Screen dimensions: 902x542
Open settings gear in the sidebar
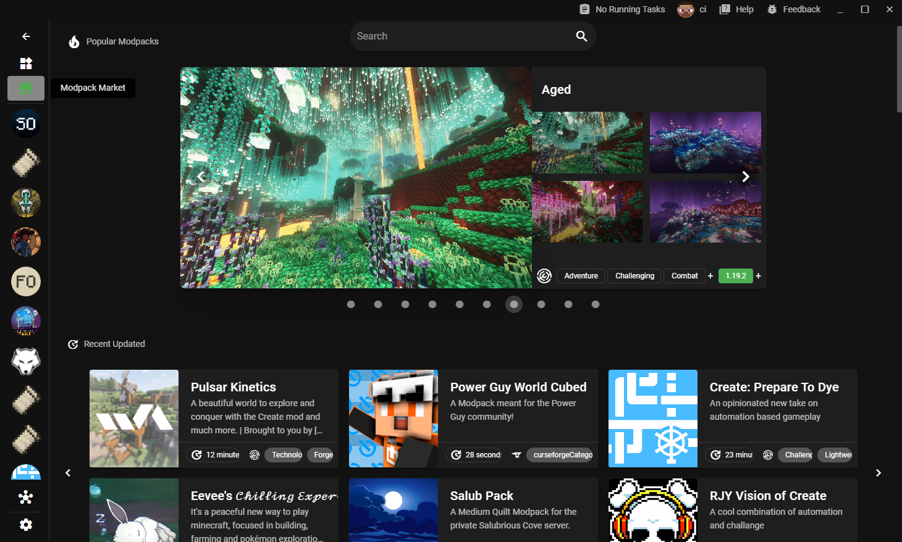coord(26,525)
